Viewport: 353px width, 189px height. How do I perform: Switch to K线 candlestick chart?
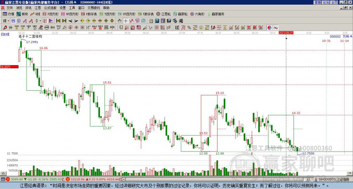tap(36, 14)
